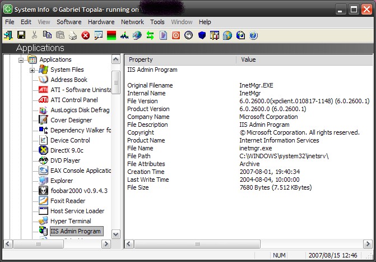Click the scissors cut icon
This screenshot has width=376, height=262.
coord(34,35)
